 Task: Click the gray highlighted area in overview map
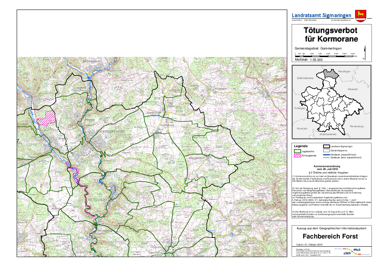[331, 74]
